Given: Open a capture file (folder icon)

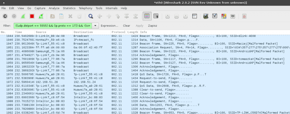Looking at the screenshot, I should pyautogui.click(x=52, y=16).
